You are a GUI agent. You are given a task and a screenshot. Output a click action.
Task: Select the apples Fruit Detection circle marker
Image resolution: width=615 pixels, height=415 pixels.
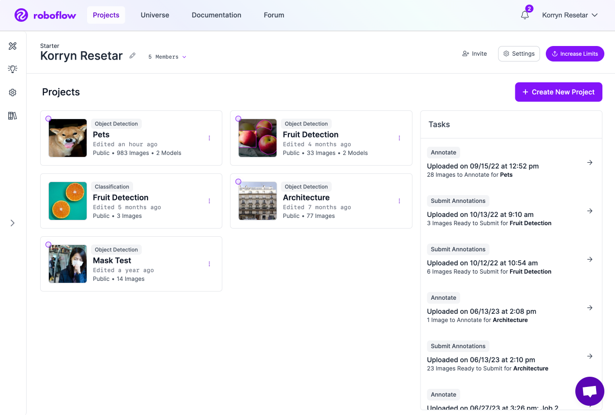238,119
